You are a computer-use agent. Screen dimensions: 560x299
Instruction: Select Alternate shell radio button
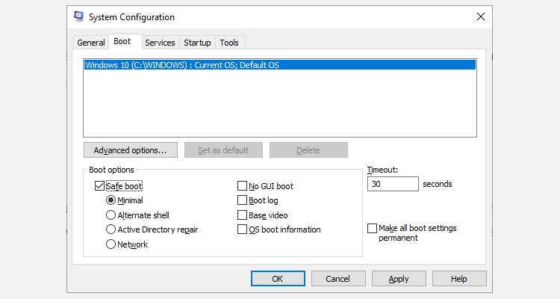[111, 215]
